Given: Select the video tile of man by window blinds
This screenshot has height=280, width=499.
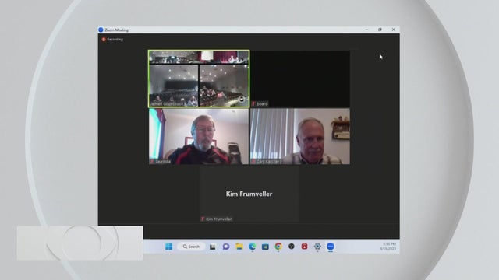Looking at the screenshot, I should [x=300, y=136].
